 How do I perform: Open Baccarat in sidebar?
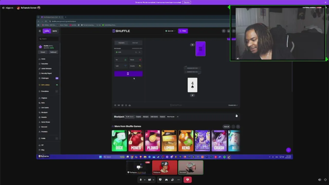44,127
